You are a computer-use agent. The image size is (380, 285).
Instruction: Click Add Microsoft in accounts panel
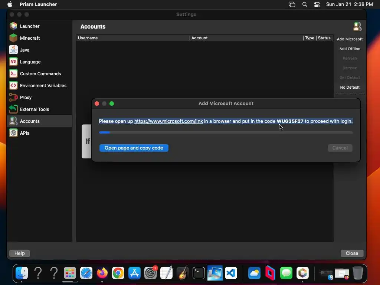tap(350, 39)
